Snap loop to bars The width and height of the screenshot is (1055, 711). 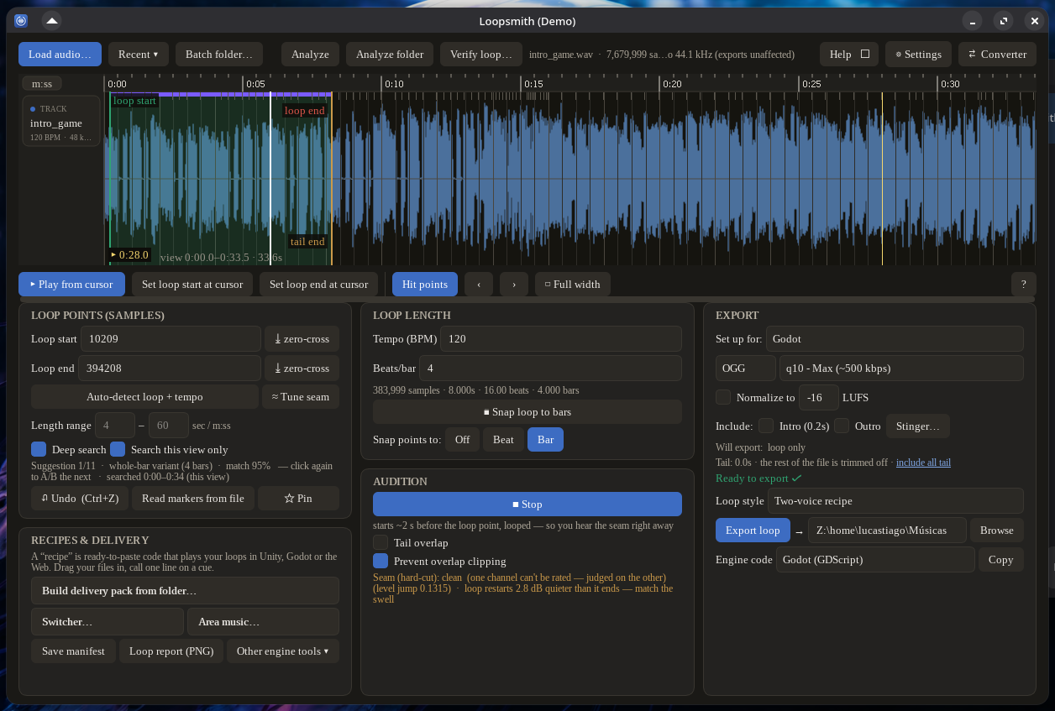coord(527,411)
